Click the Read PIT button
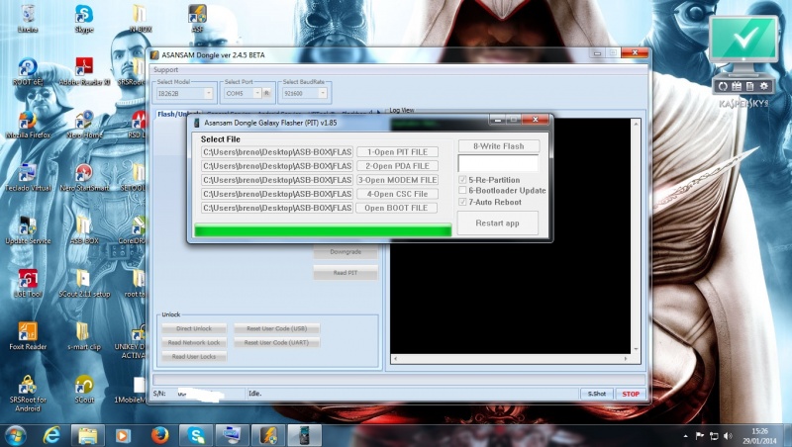The height and width of the screenshot is (447, 792). 346,273
